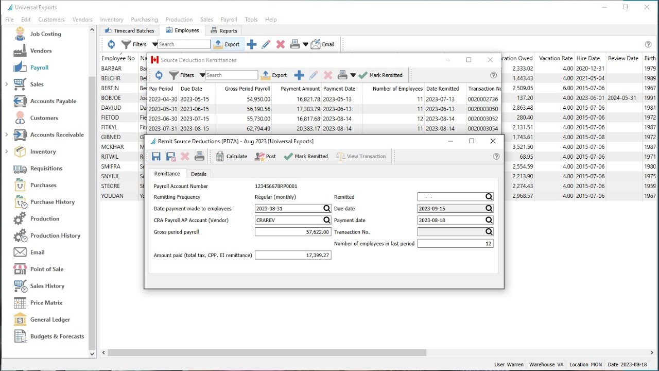Screen dimensions: 659x371
Task: Add new remittance with plus icon
Action: pyautogui.click(x=299, y=75)
